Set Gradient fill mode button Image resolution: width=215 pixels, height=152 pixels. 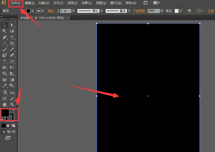tap(8, 126)
